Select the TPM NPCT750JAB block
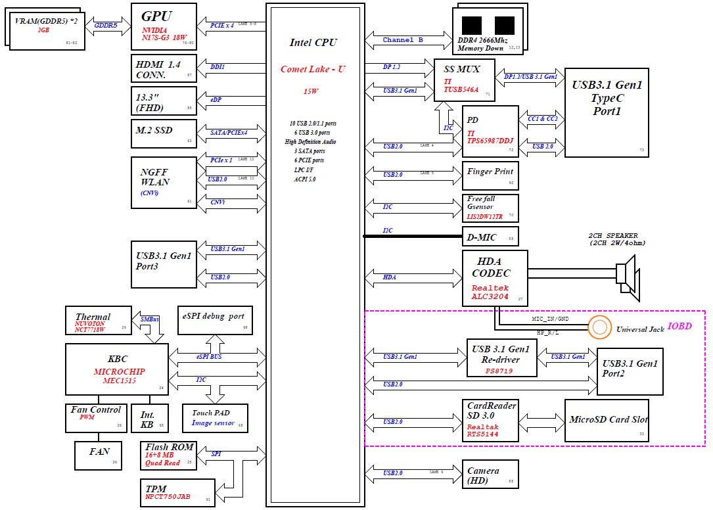This screenshot has width=713, height=510. (x=177, y=492)
